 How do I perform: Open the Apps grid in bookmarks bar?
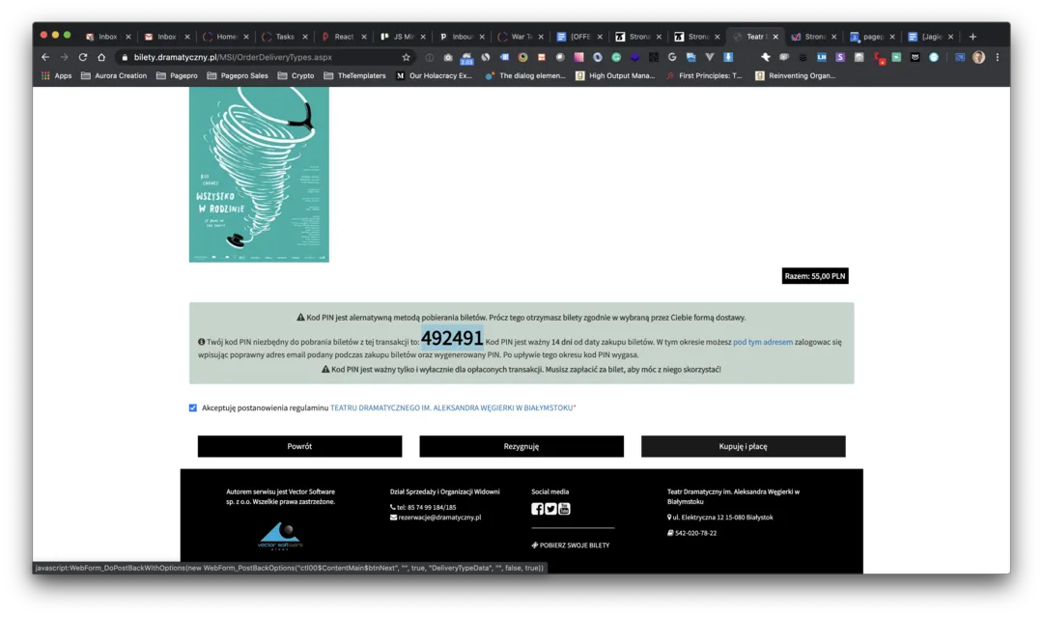click(57, 75)
